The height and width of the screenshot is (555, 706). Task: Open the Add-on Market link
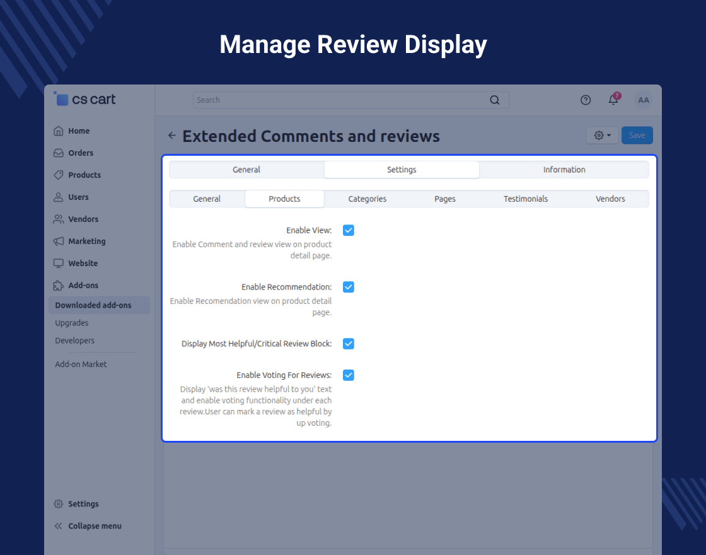pos(81,364)
